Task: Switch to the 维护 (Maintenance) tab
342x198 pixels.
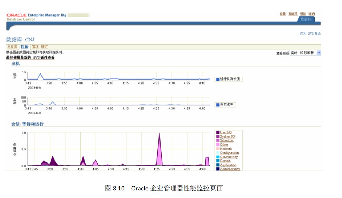Action: (x=44, y=46)
